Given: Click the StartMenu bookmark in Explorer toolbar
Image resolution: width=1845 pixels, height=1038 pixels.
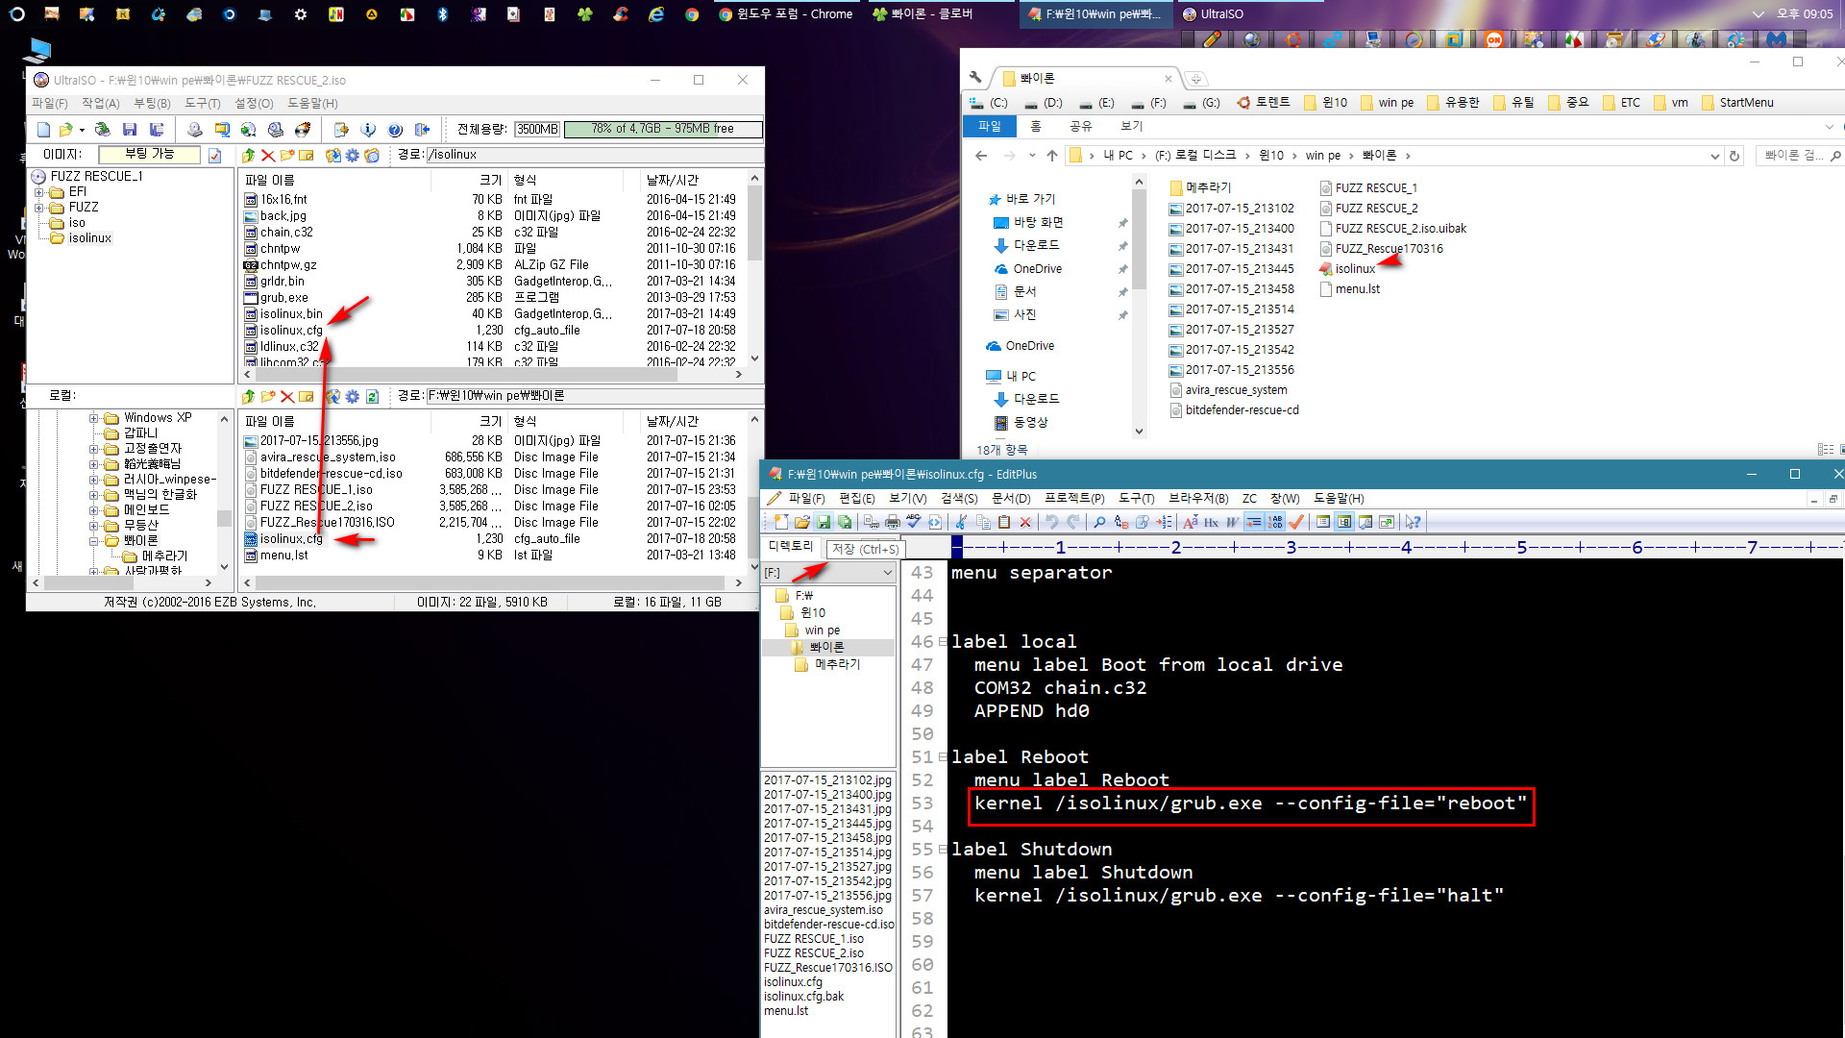Looking at the screenshot, I should 1737,103.
